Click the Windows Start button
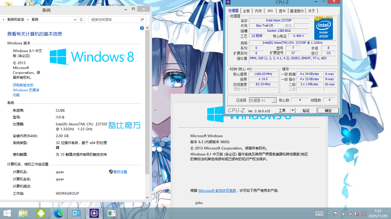The width and height of the screenshot is (391, 219). pos(7,213)
